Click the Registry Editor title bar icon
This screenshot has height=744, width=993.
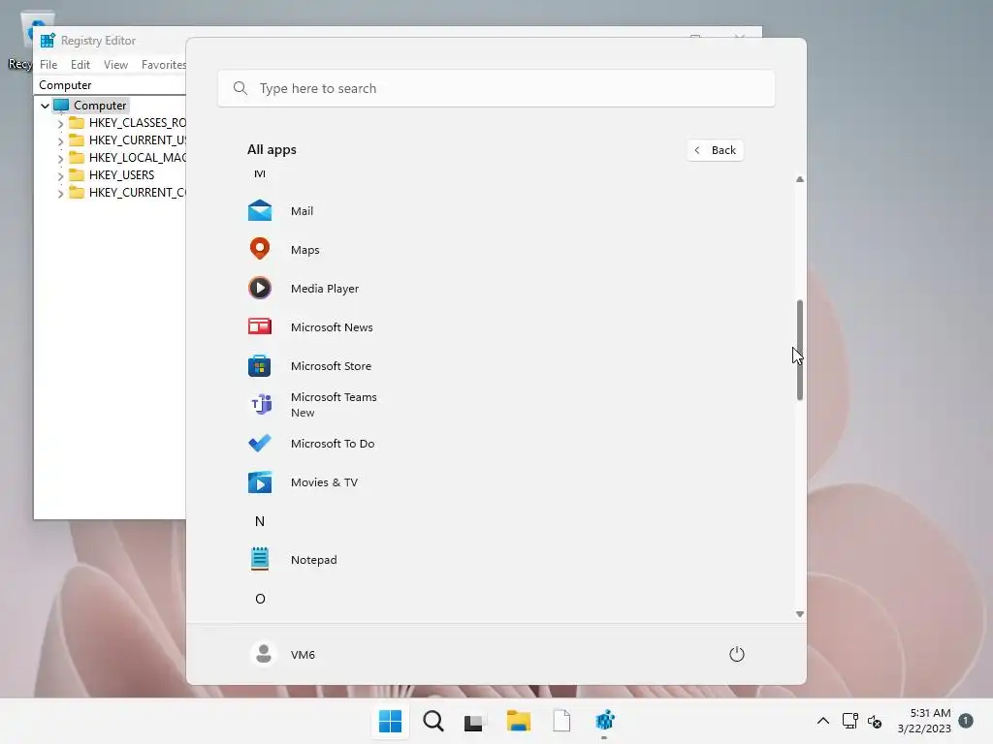(x=48, y=41)
